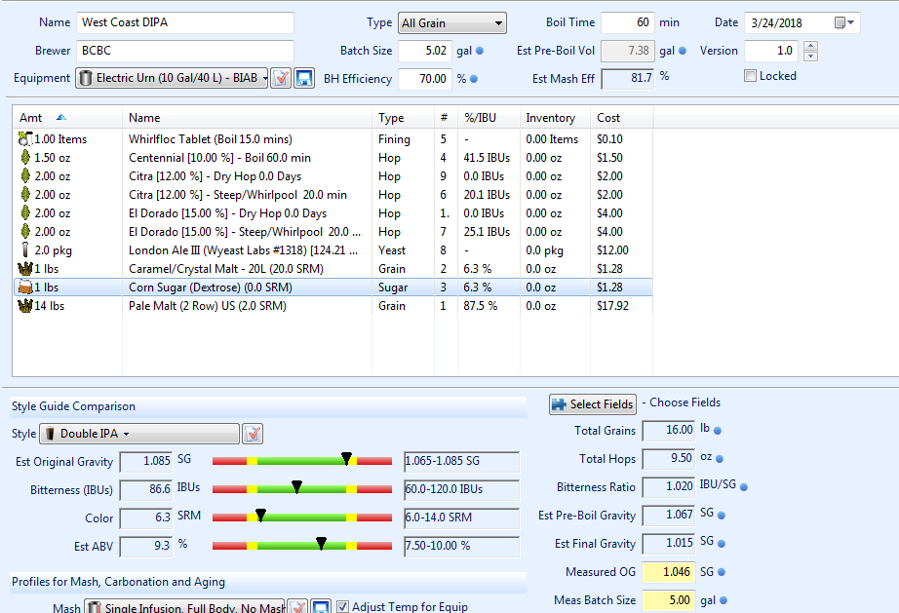
Task: Click the blue dot beside Bitterness Ratio IBU/SG
Action: (x=744, y=487)
